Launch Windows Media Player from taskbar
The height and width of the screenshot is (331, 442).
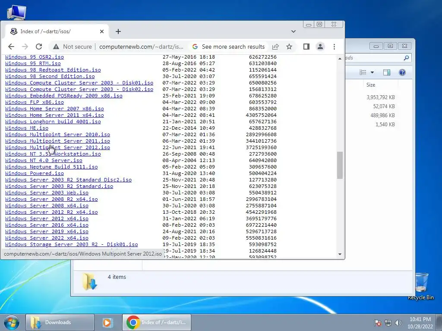[x=107, y=322]
